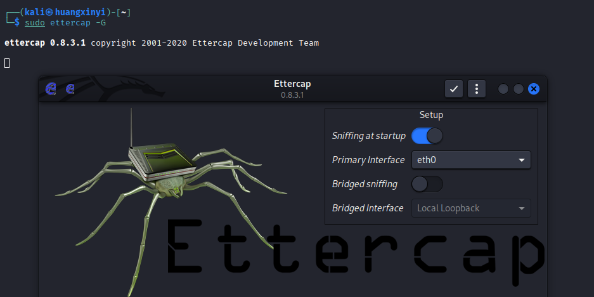Toggle Sniffing at startup switch
The width and height of the screenshot is (594, 297).
[427, 136]
